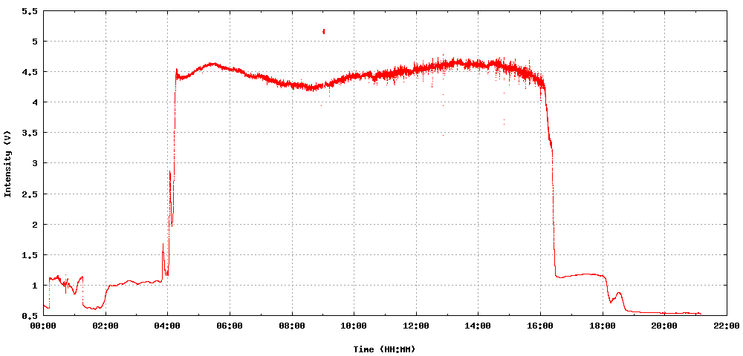This screenshot has width=743, height=356.
Task: Select the 10:00 x-axis tick label
Action: point(354,326)
